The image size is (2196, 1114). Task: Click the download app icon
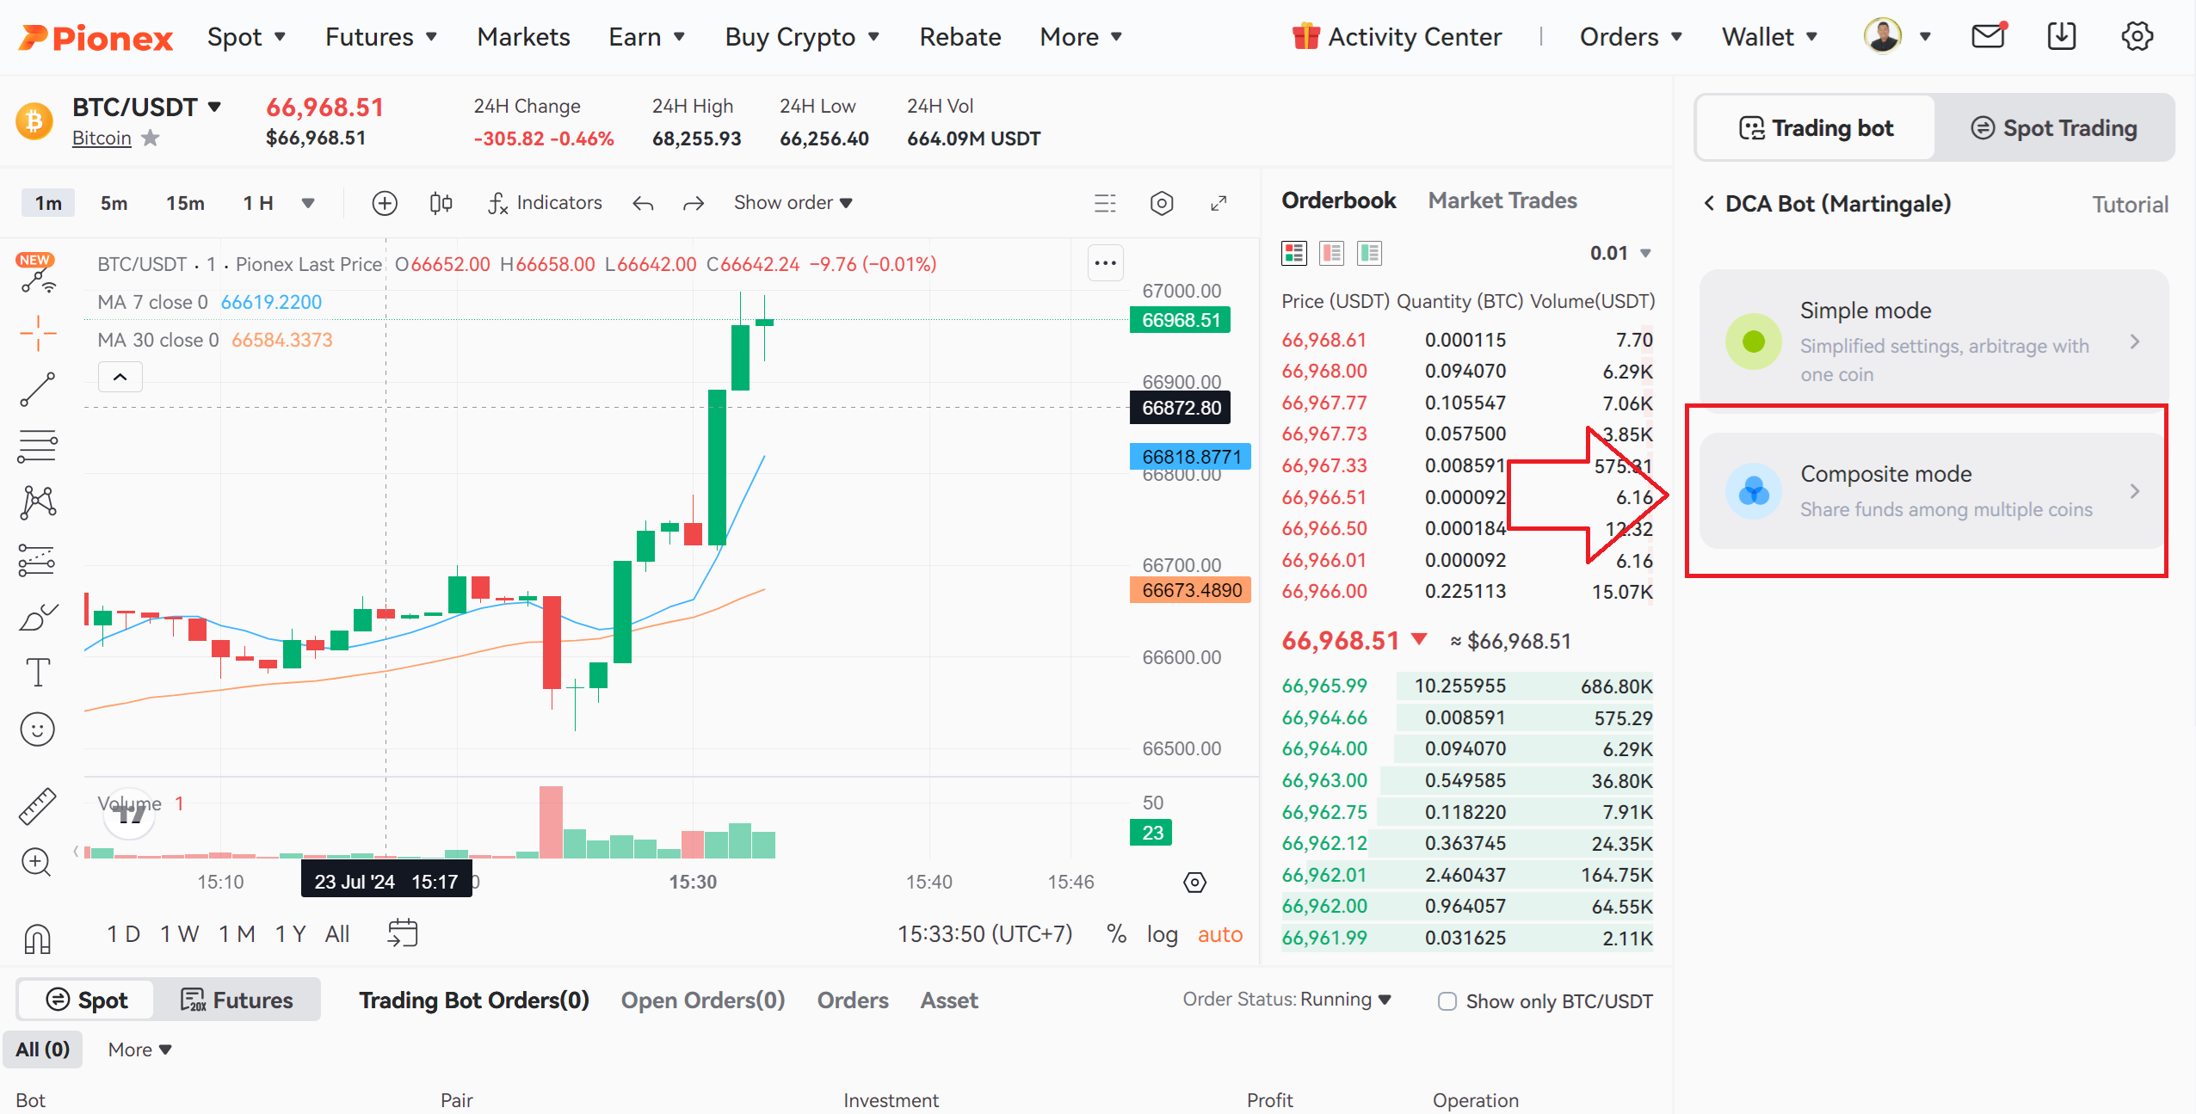tap(2062, 36)
